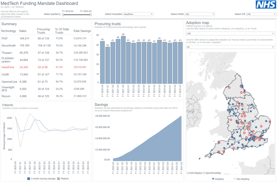Click the 3 month moving average legend swatch
277x183 pixels.
pos(28,178)
